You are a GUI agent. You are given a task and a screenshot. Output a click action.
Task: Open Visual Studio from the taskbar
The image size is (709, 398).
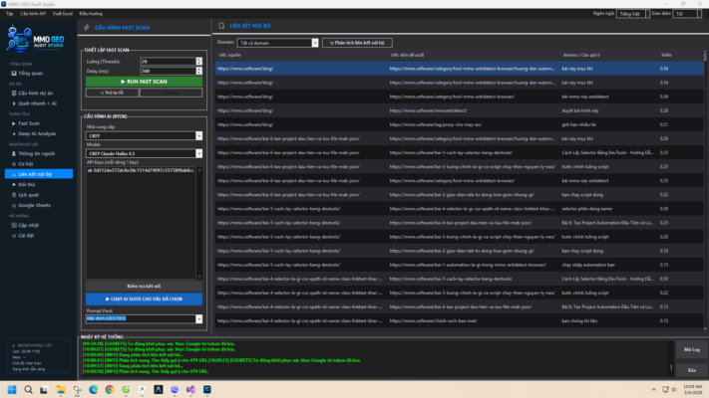click(x=190, y=389)
